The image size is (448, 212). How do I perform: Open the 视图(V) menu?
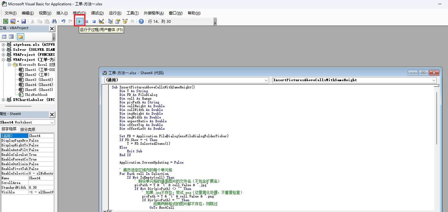coord(45,13)
